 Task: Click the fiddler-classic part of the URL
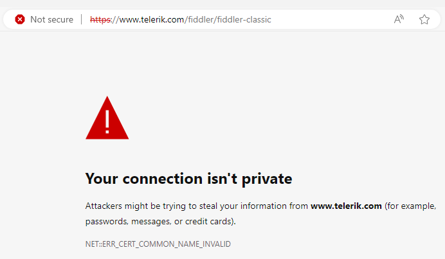coord(245,19)
